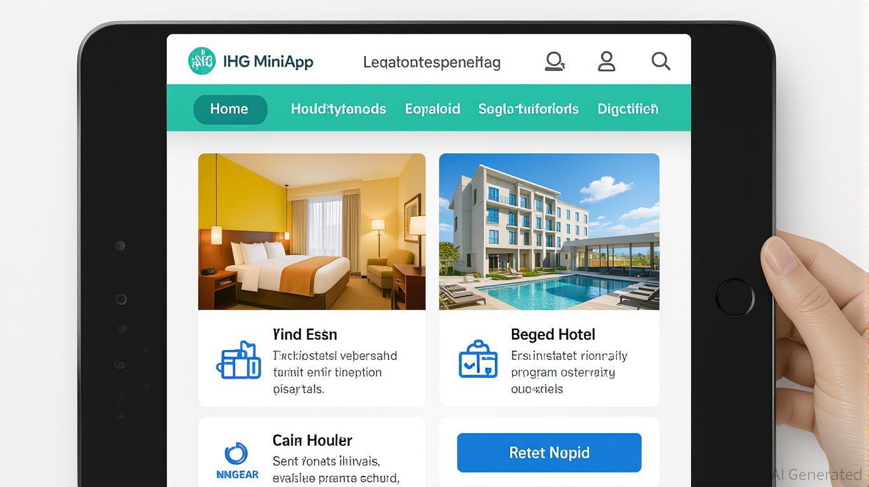Select the Home tab

[230, 109]
